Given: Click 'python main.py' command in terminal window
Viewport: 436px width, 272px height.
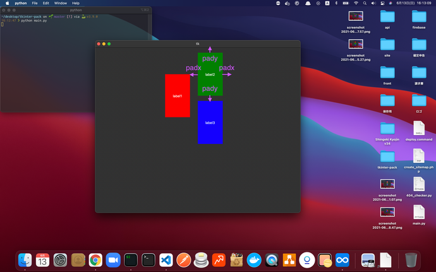Looking at the screenshot, I should coord(34,21).
